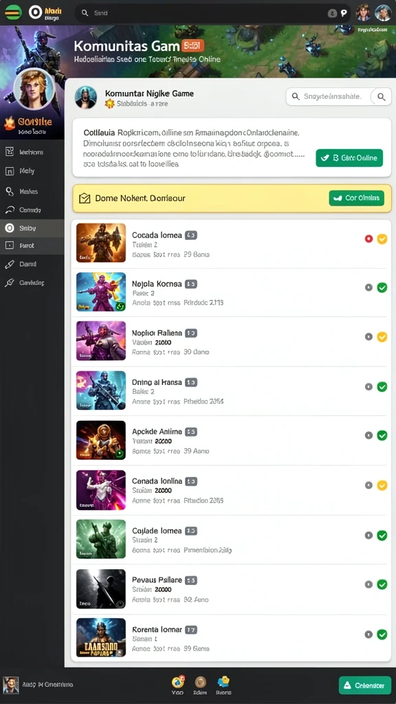396x704 pixels.
Task: Click the envelope icon in yellow banner
Action: tap(85, 198)
